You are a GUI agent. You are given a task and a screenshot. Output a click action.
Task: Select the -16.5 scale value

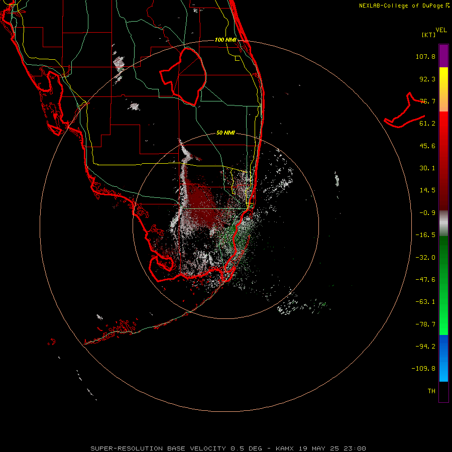[425, 235]
